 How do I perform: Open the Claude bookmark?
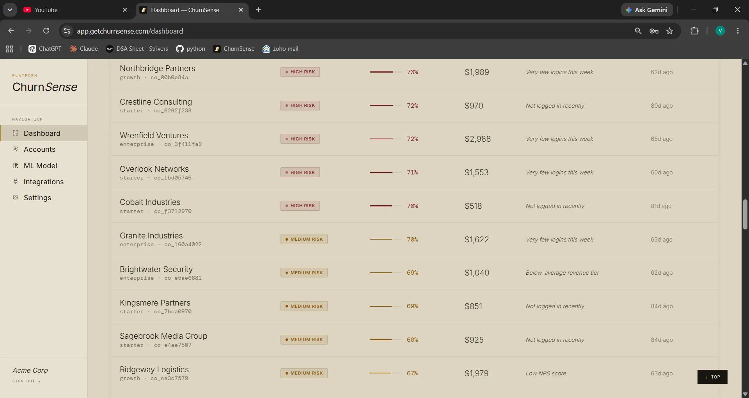[84, 49]
